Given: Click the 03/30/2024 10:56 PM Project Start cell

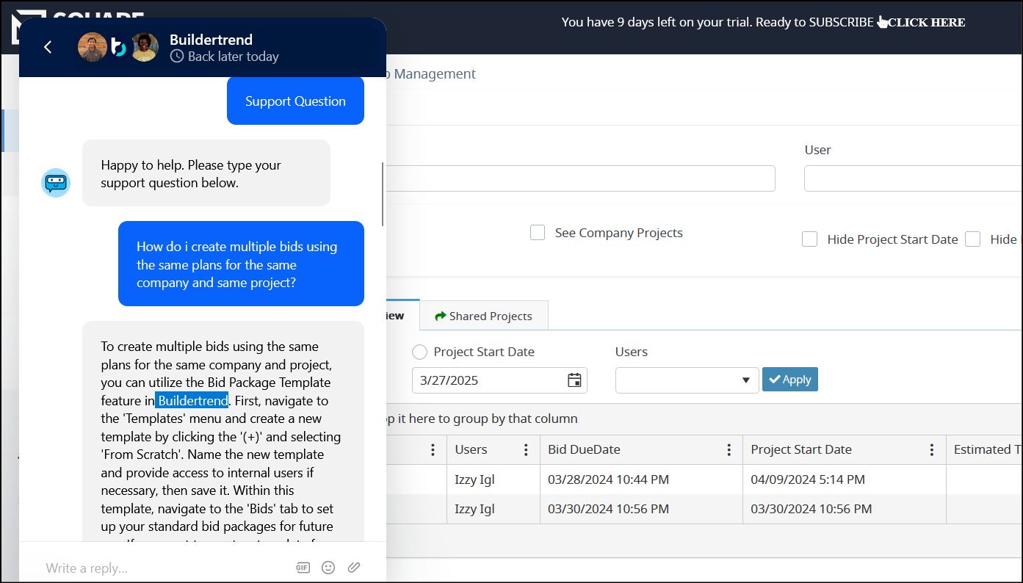Looking at the screenshot, I should pyautogui.click(x=844, y=509).
